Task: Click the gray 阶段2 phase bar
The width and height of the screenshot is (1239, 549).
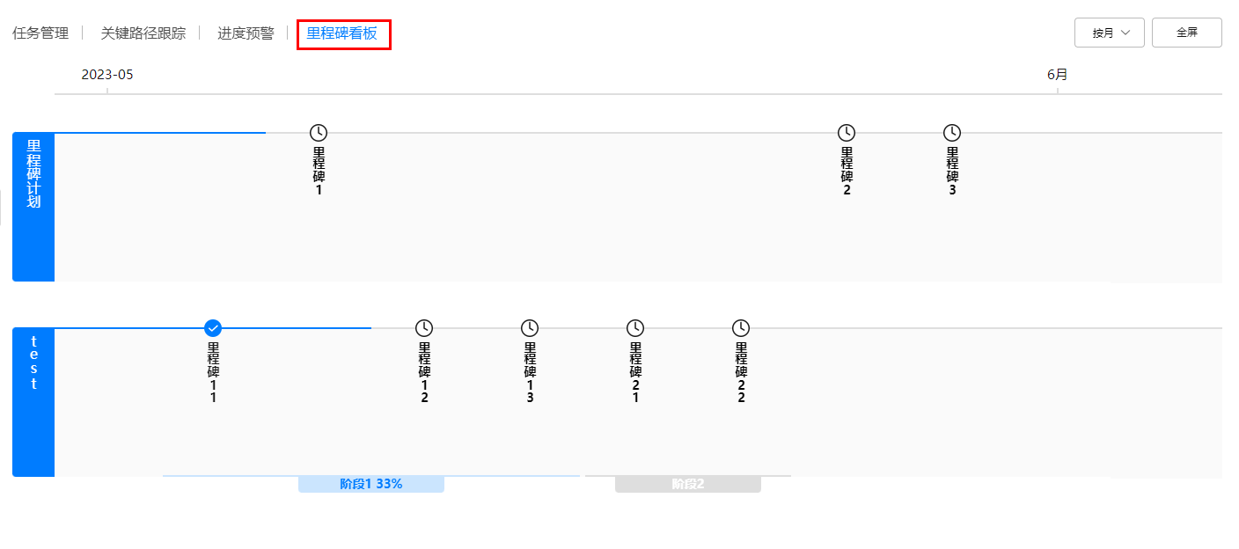Action: [687, 484]
